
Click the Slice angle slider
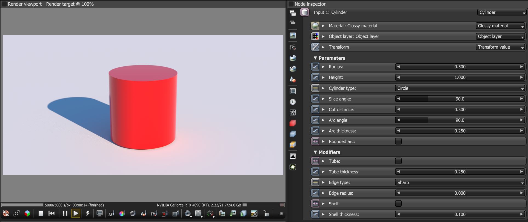click(x=460, y=99)
